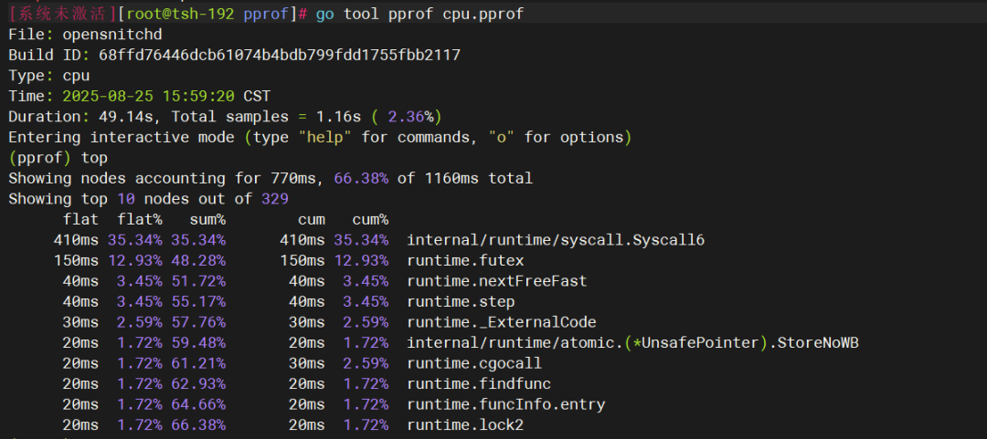Screen dimensions: 987x439
Task: Click the '(pprof) top' command line
Action: pyautogui.click(x=58, y=158)
